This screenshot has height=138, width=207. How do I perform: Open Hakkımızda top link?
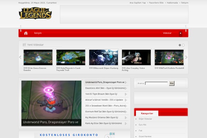click(x=172, y=3)
